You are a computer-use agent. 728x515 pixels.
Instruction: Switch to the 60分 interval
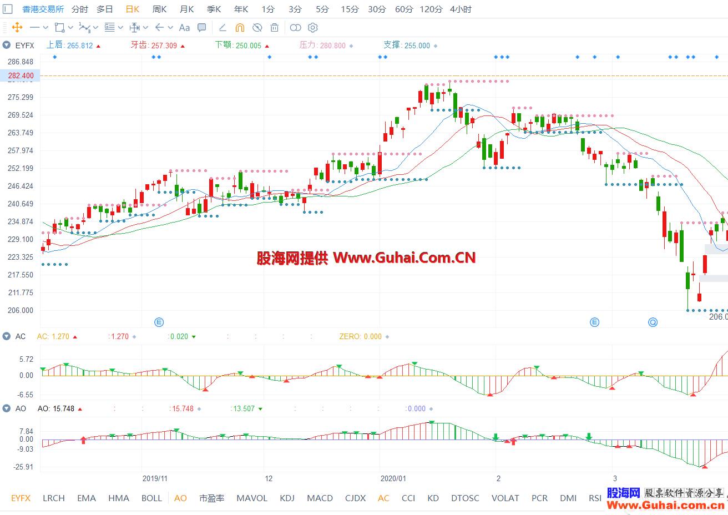click(x=404, y=9)
